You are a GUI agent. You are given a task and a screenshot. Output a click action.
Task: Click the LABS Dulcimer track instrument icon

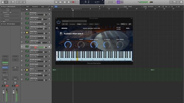27,18
